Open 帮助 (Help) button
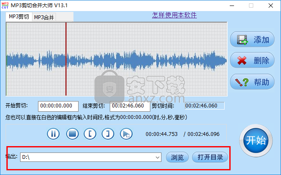 pos(252,82)
